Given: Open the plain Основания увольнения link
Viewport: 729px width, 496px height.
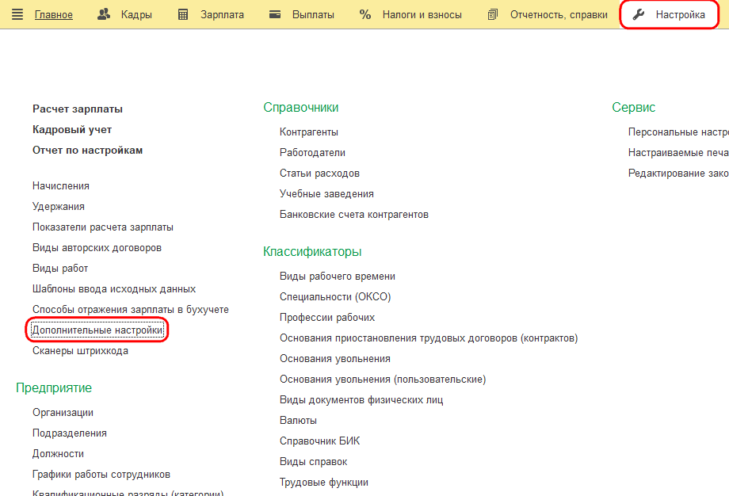Looking at the screenshot, I should pyautogui.click(x=334, y=359).
